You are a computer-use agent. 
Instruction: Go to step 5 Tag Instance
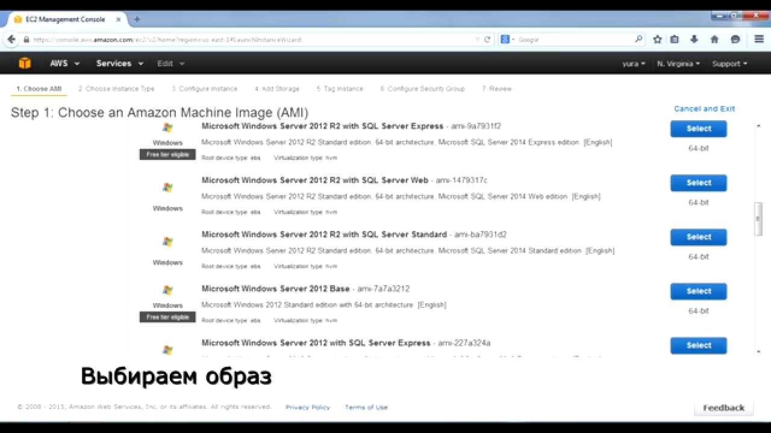[x=340, y=89]
